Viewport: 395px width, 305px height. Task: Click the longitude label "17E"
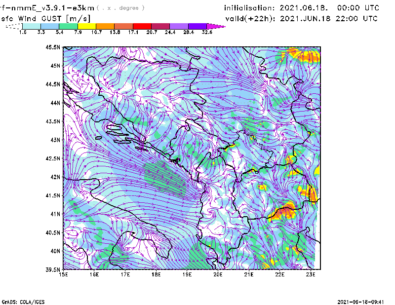point(125,274)
